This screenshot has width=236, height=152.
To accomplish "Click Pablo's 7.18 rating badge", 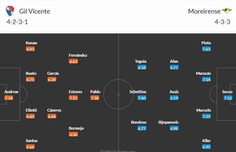I will point(95,98).
